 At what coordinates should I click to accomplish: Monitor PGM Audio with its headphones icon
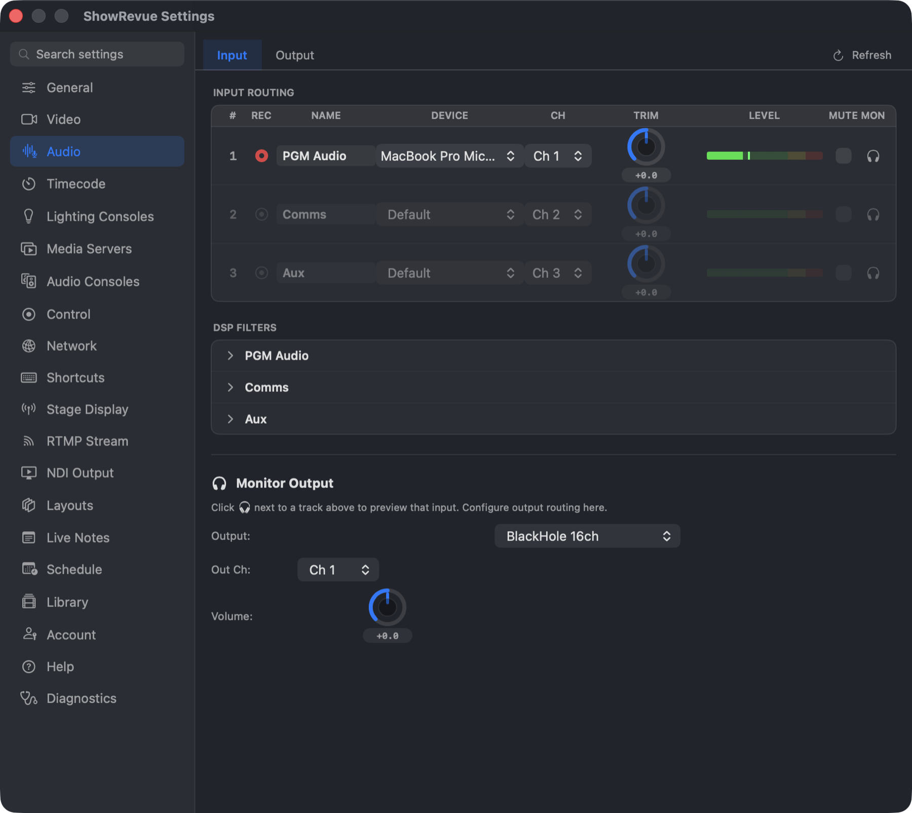tap(873, 156)
